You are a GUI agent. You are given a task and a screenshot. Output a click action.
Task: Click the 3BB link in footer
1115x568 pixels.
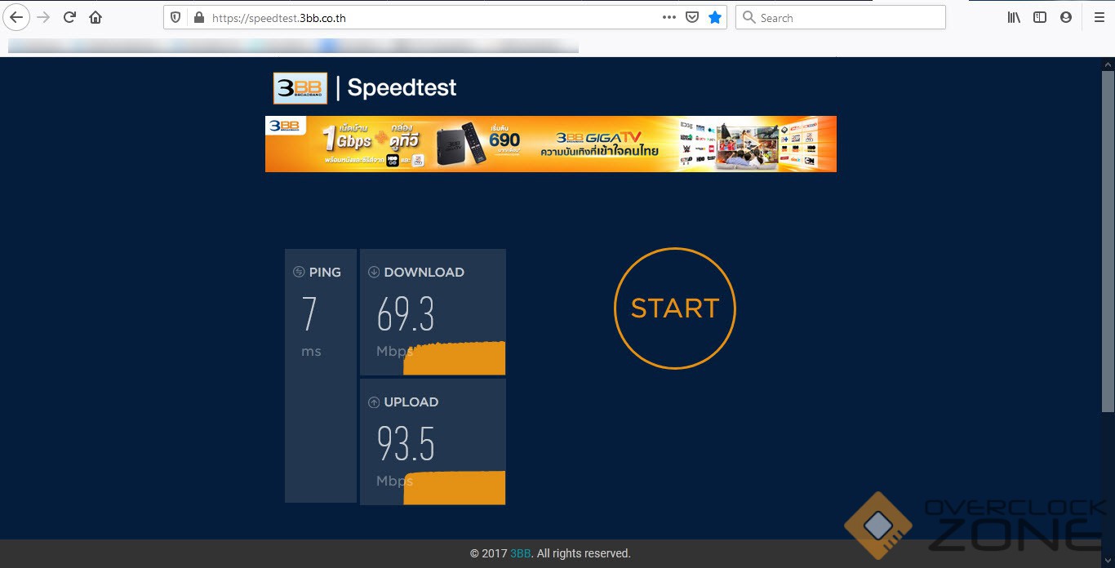click(520, 553)
